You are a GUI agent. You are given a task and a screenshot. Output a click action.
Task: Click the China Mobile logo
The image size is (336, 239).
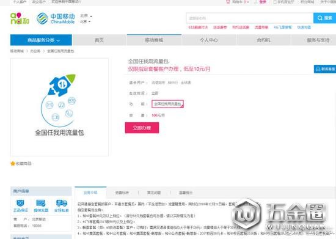[56, 19]
